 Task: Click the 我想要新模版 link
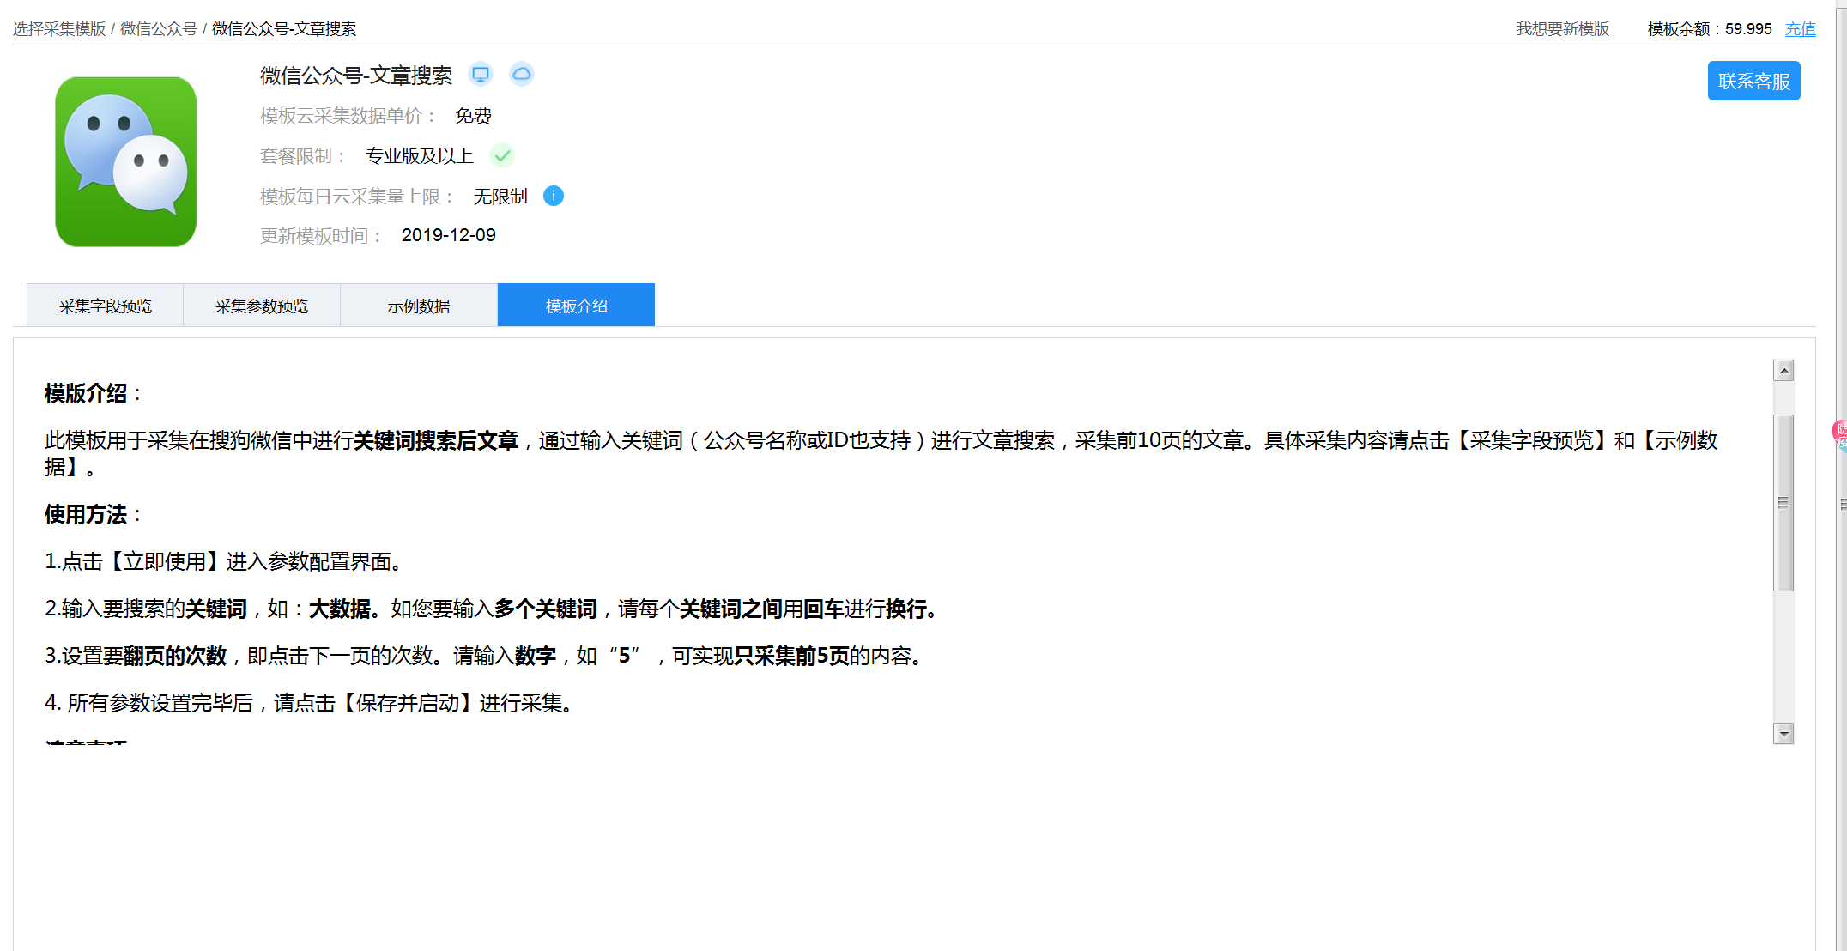tap(1562, 29)
